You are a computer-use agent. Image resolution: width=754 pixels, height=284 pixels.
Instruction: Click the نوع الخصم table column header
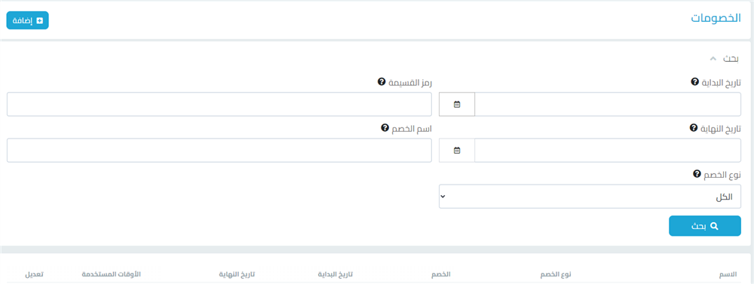(x=555, y=274)
